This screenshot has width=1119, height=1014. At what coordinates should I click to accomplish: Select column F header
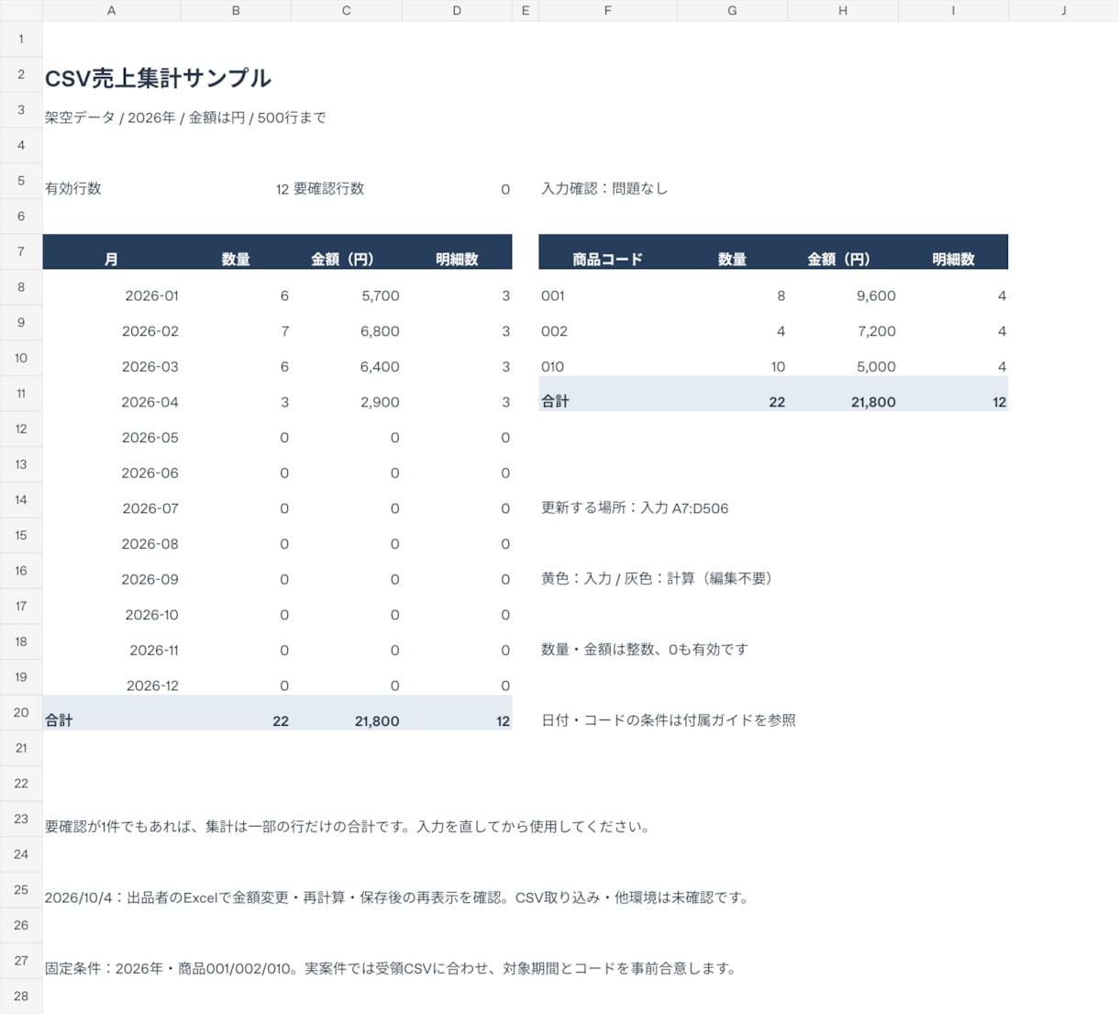(607, 10)
